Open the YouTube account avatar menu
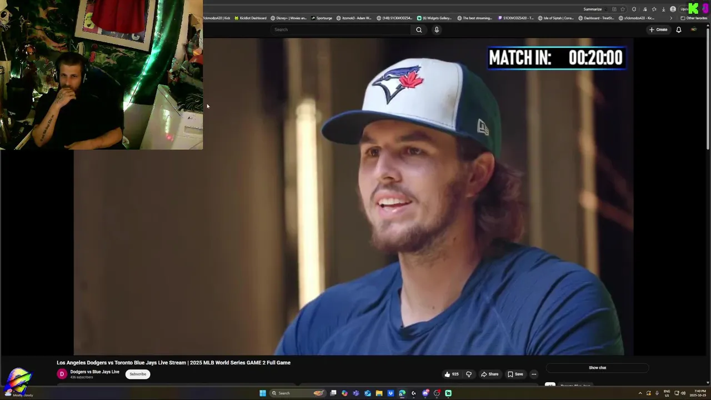Image resolution: width=711 pixels, height=400 pixels. (693, 29)
